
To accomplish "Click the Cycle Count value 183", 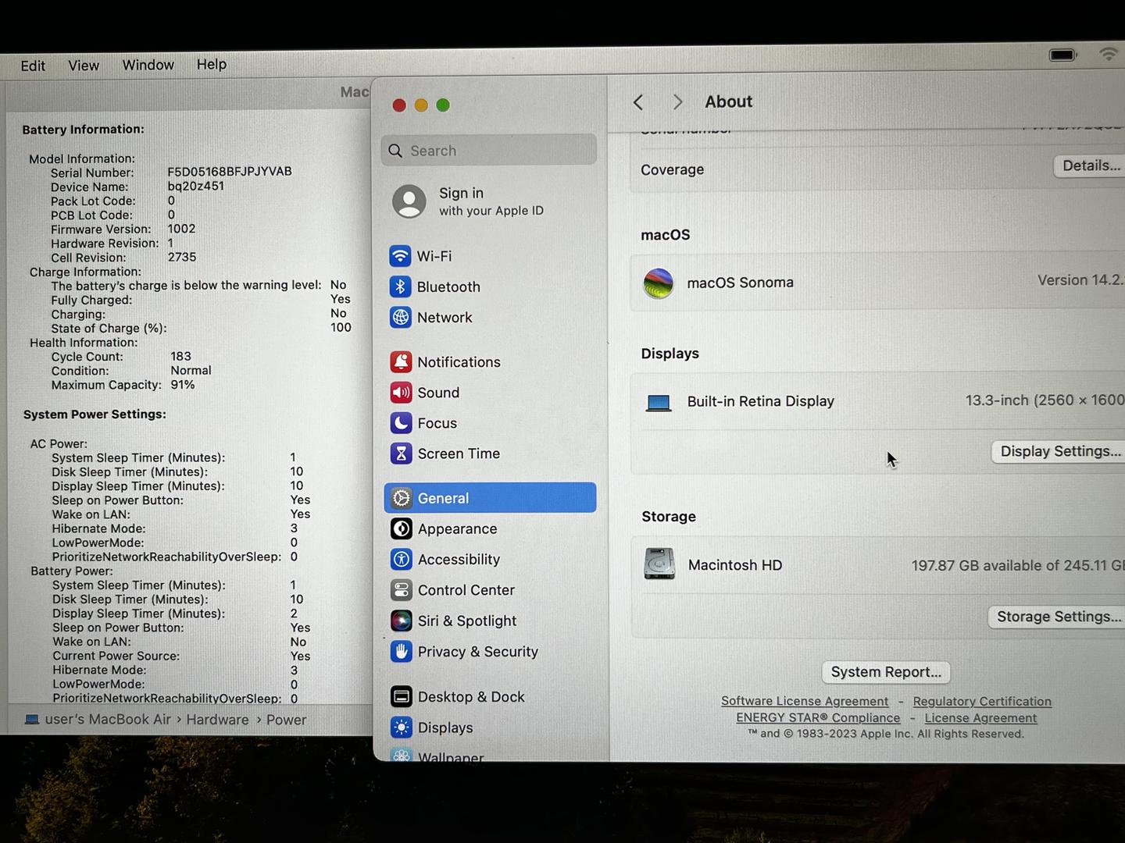I will click(x=180, y=356).
